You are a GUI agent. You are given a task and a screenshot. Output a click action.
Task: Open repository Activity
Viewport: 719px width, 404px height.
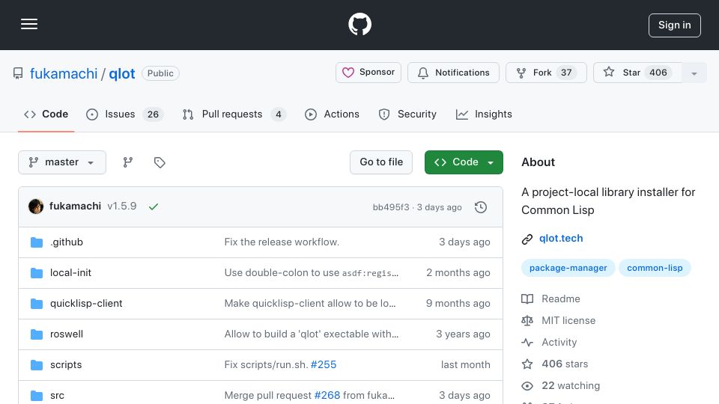coord(559,342)
